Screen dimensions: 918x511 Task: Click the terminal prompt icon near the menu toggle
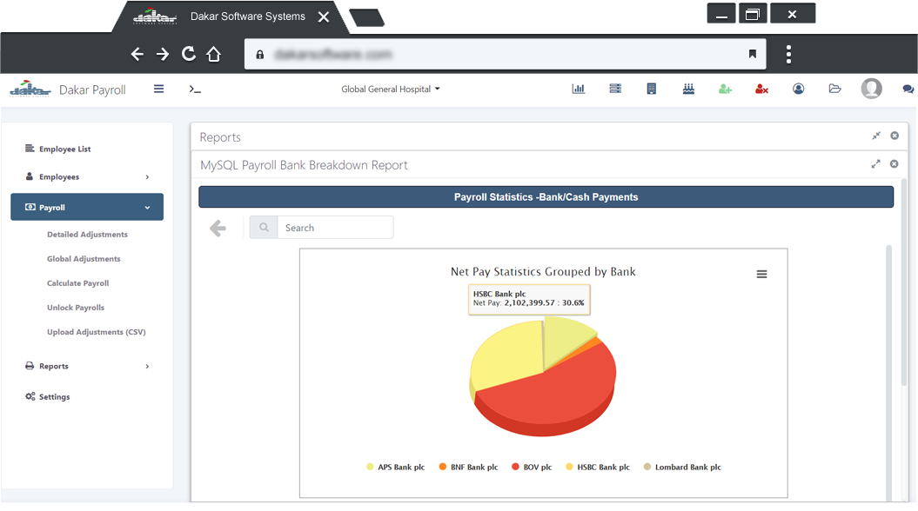point(194,89)
